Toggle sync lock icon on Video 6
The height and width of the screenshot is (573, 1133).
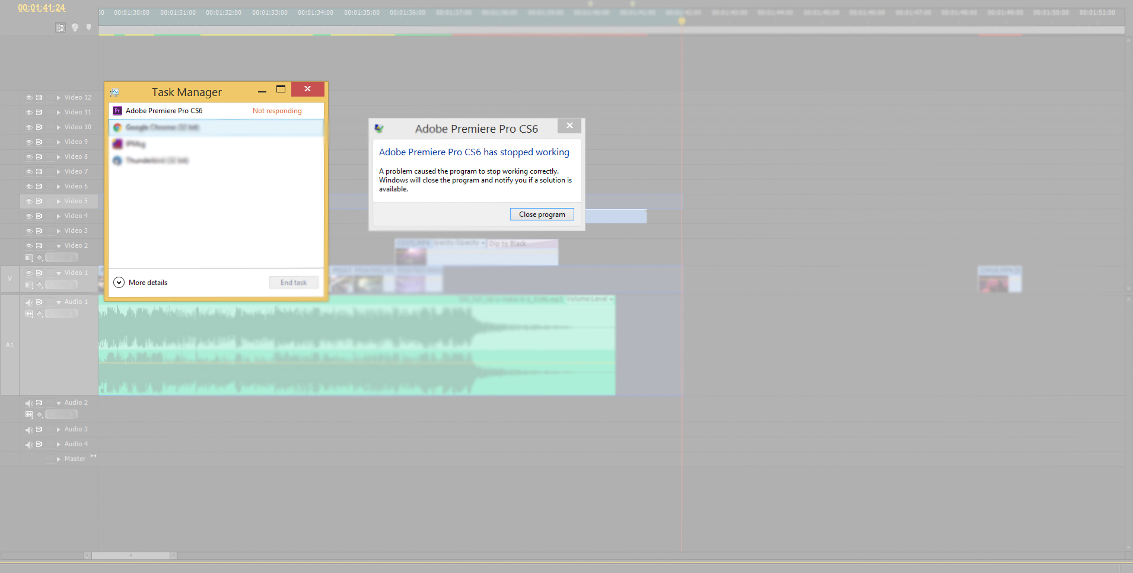(x=39, y=186)
